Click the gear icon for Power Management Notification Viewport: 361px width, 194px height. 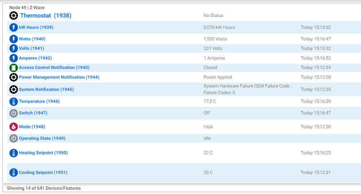tap(13, 77)
